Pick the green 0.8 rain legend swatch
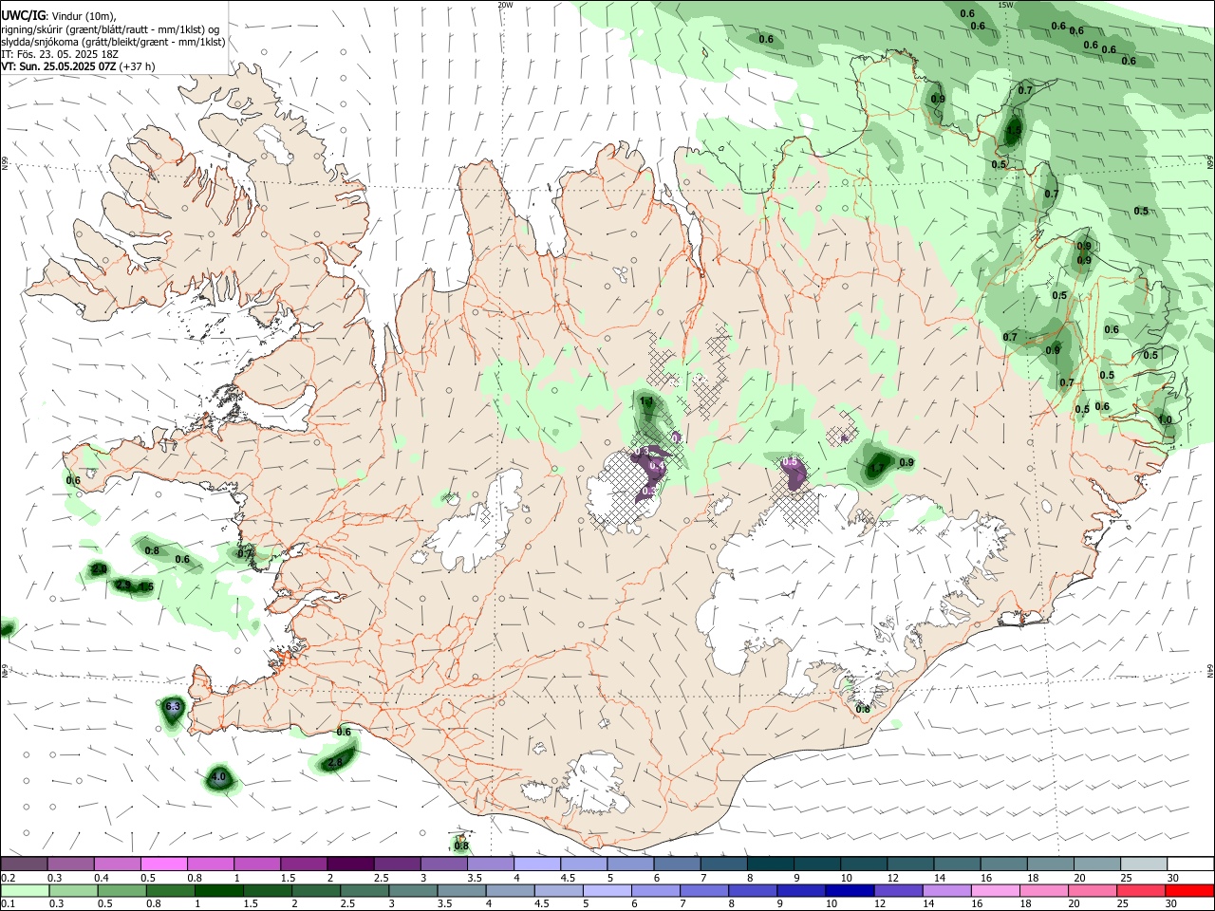1215x911 pixels. click(x=170, y=890)
